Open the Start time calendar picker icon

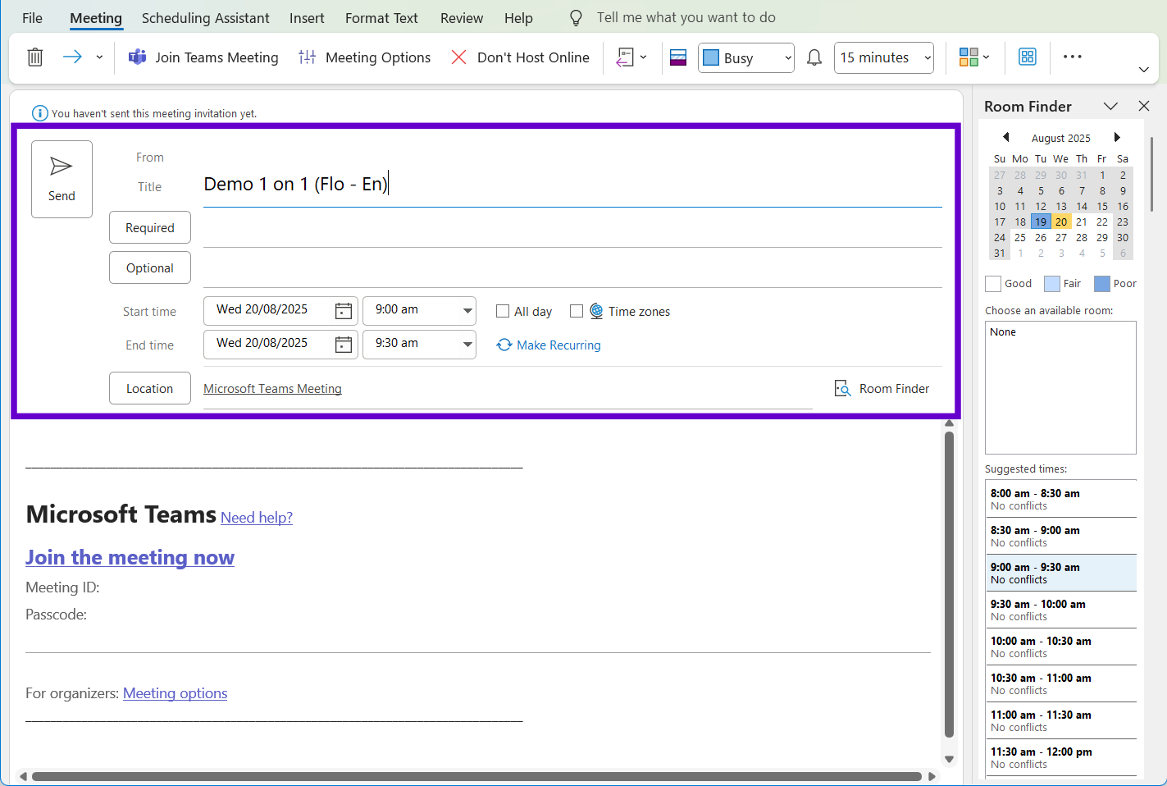(x=344, y=311)
